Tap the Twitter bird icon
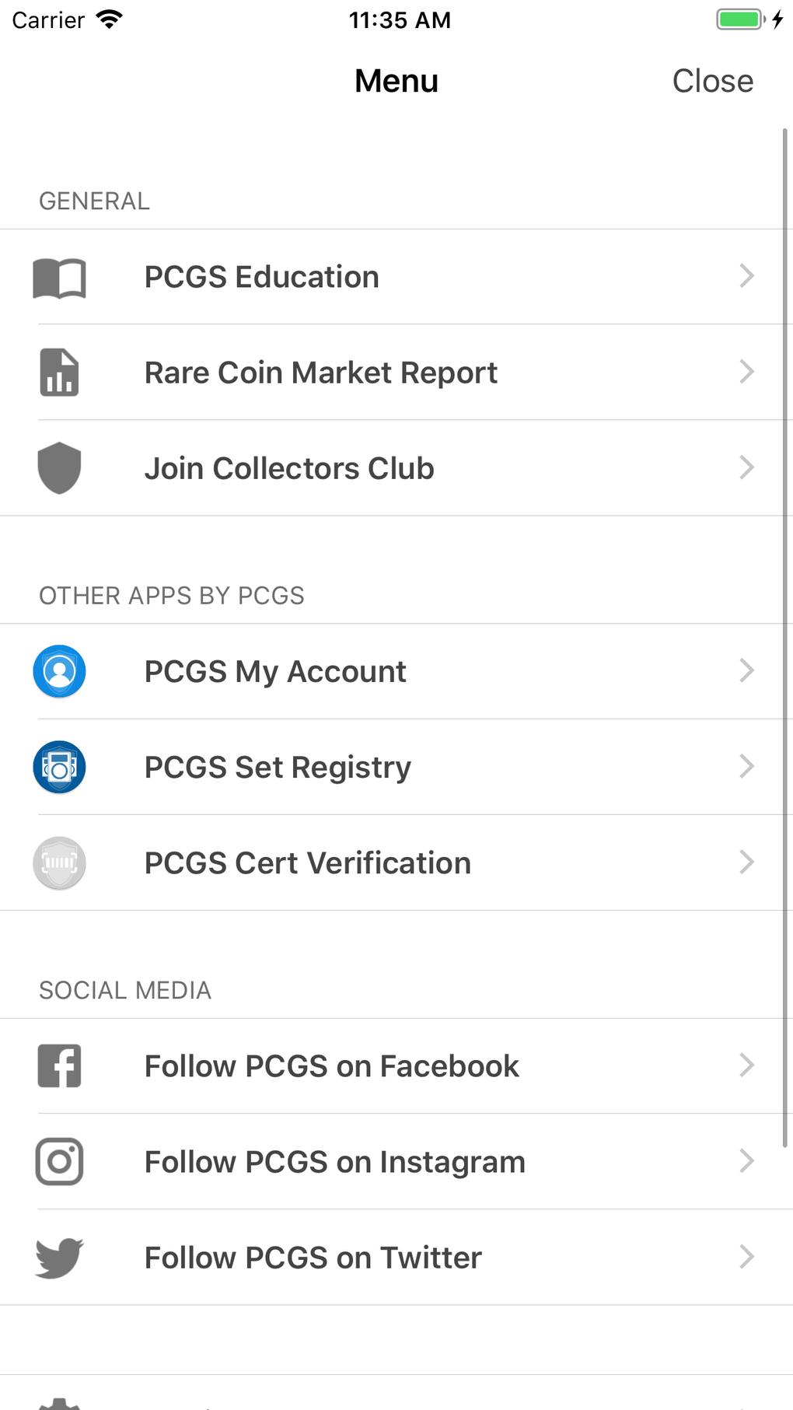The image size is (793, 1410). pos(59,1257)
